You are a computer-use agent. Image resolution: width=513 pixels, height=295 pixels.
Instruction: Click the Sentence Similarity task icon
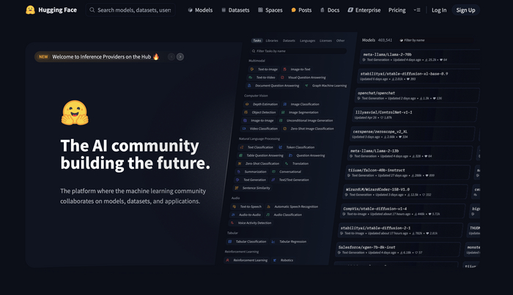click(237, 188)
